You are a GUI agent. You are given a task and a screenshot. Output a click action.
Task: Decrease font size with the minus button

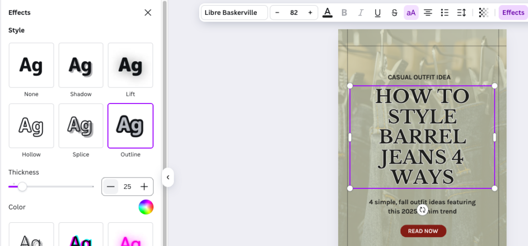277,12
